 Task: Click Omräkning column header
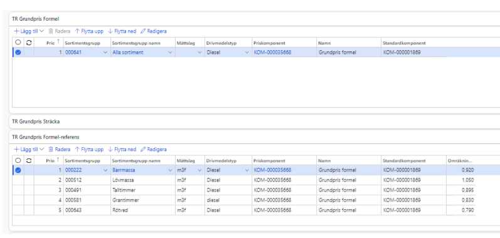(x=460, y=161)
